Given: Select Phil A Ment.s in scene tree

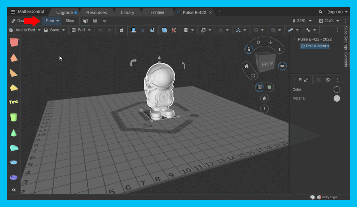Looking at the screenshot, I should coord(317,46).
